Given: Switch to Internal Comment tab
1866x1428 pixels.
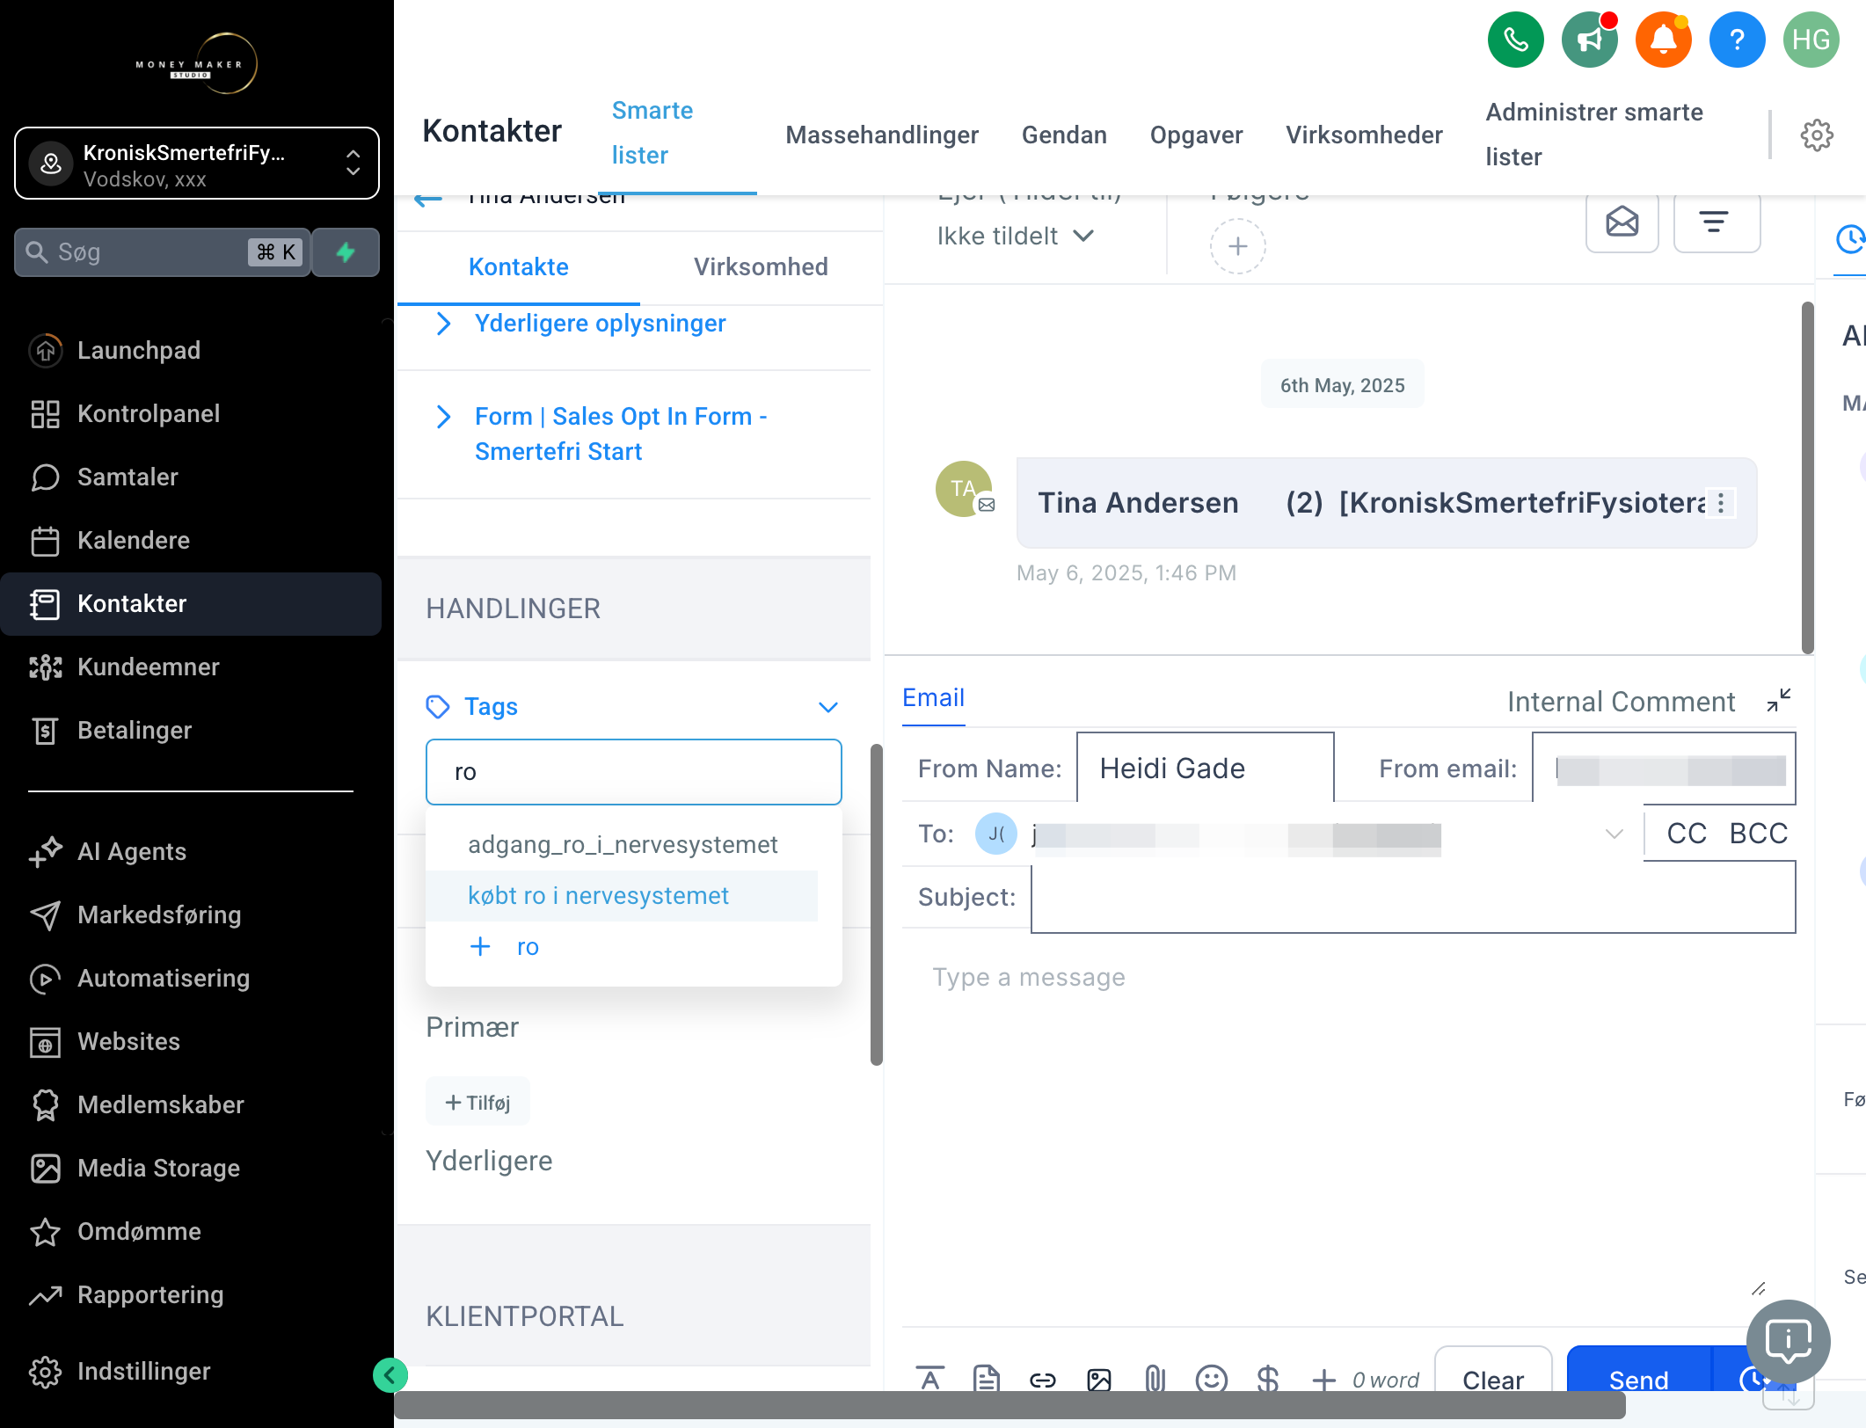Looking at the screenshot, I should point(1621,702).
